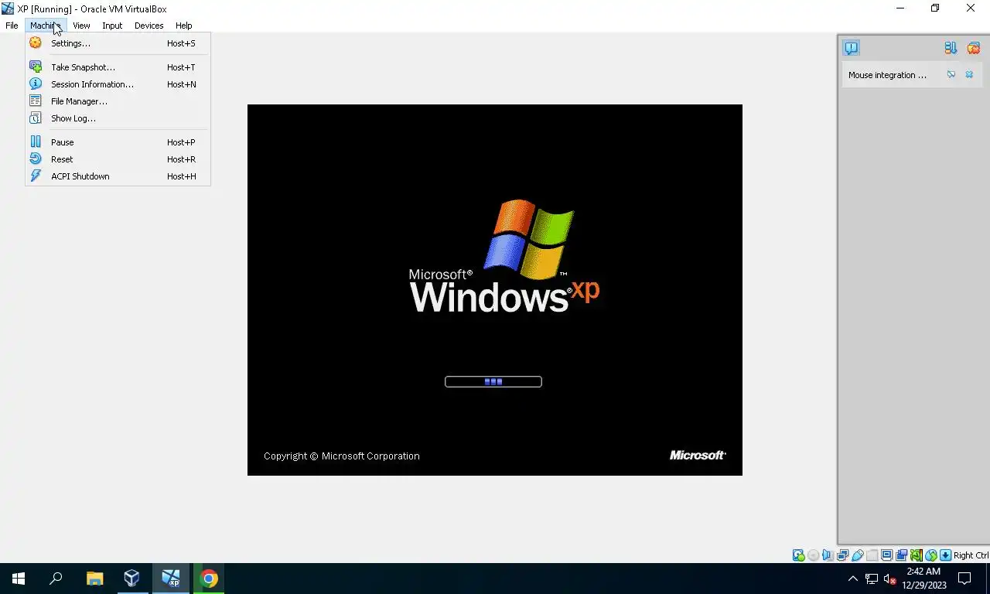
Task: Reset the VM from the Machine menu
Action: coord(118,159)
